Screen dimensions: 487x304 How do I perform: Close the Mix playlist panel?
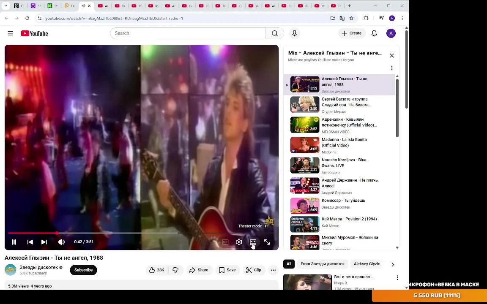pyautogui.click(x=391, y=56)
